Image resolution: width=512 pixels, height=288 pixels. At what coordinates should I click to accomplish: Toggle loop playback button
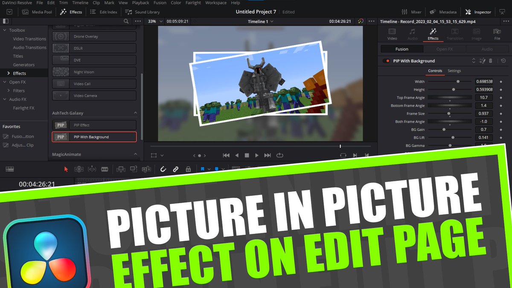[x=280, y=155]
